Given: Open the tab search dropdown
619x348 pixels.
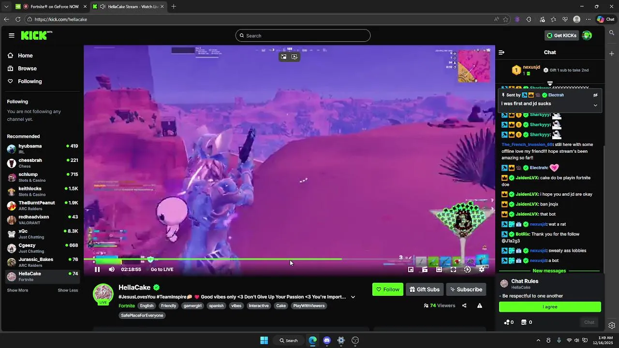Looking at the screenshot, I should (6, 7).
